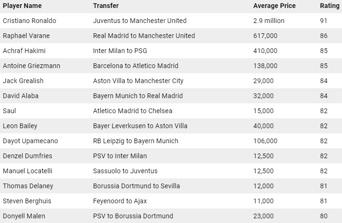The image size is (342, 223).
Task: Select Manuel Locatelli player name
Action: 27,171
